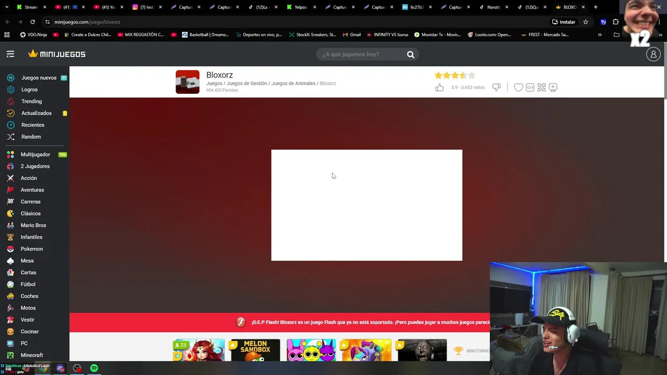
Task: Open a new browser tab
Action: click(x=596, y=7)
